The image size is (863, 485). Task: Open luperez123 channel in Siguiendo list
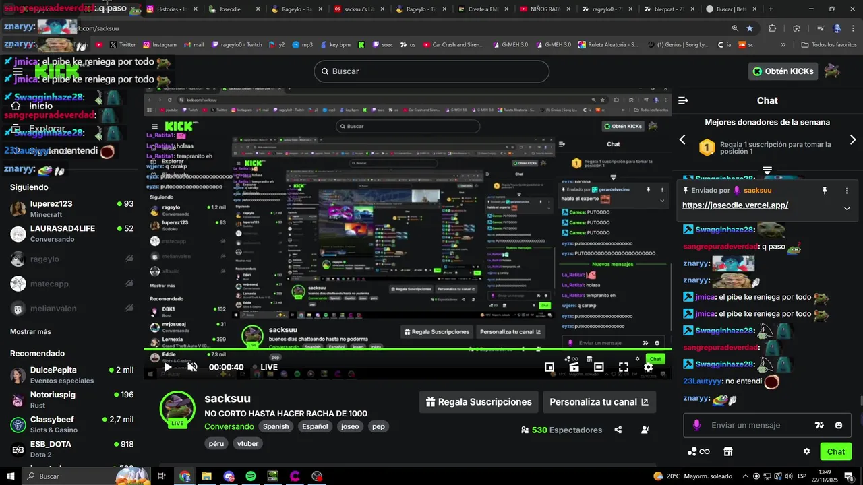point(71,209)
